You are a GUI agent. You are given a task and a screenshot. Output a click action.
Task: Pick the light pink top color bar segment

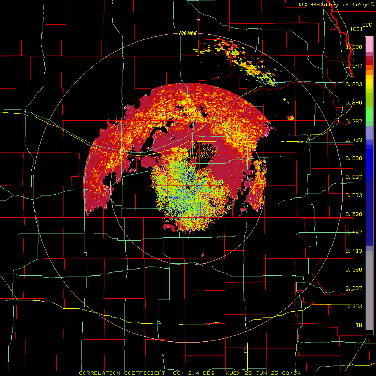coord(369,45)
